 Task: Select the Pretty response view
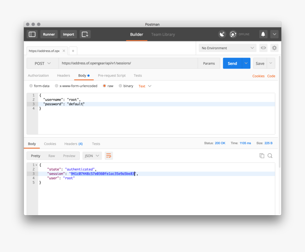pos(35,156)
